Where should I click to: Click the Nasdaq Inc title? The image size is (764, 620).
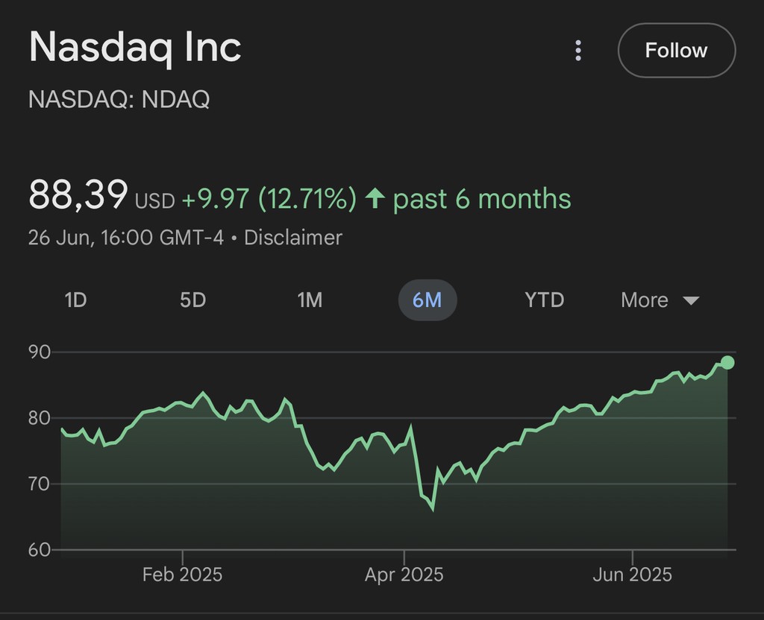point(135,48)
